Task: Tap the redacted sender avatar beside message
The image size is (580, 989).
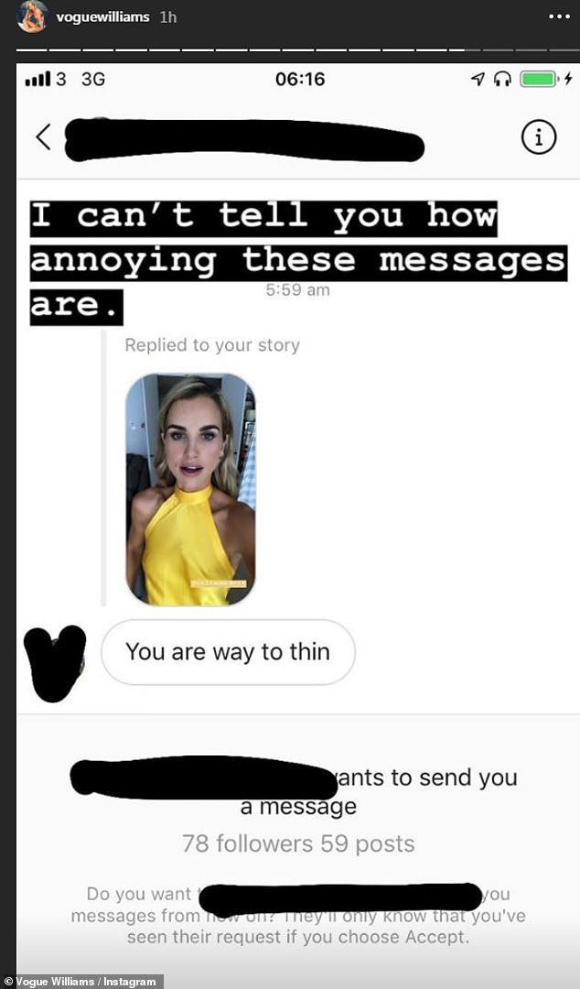Action: [x=54, y=663]
